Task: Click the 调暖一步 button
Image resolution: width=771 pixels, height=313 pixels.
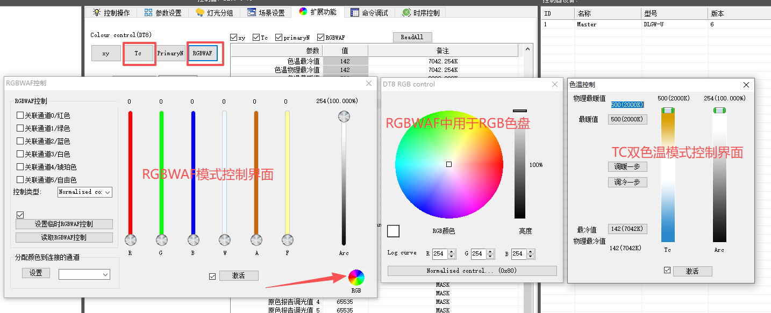Action: (x=627, y=166)
